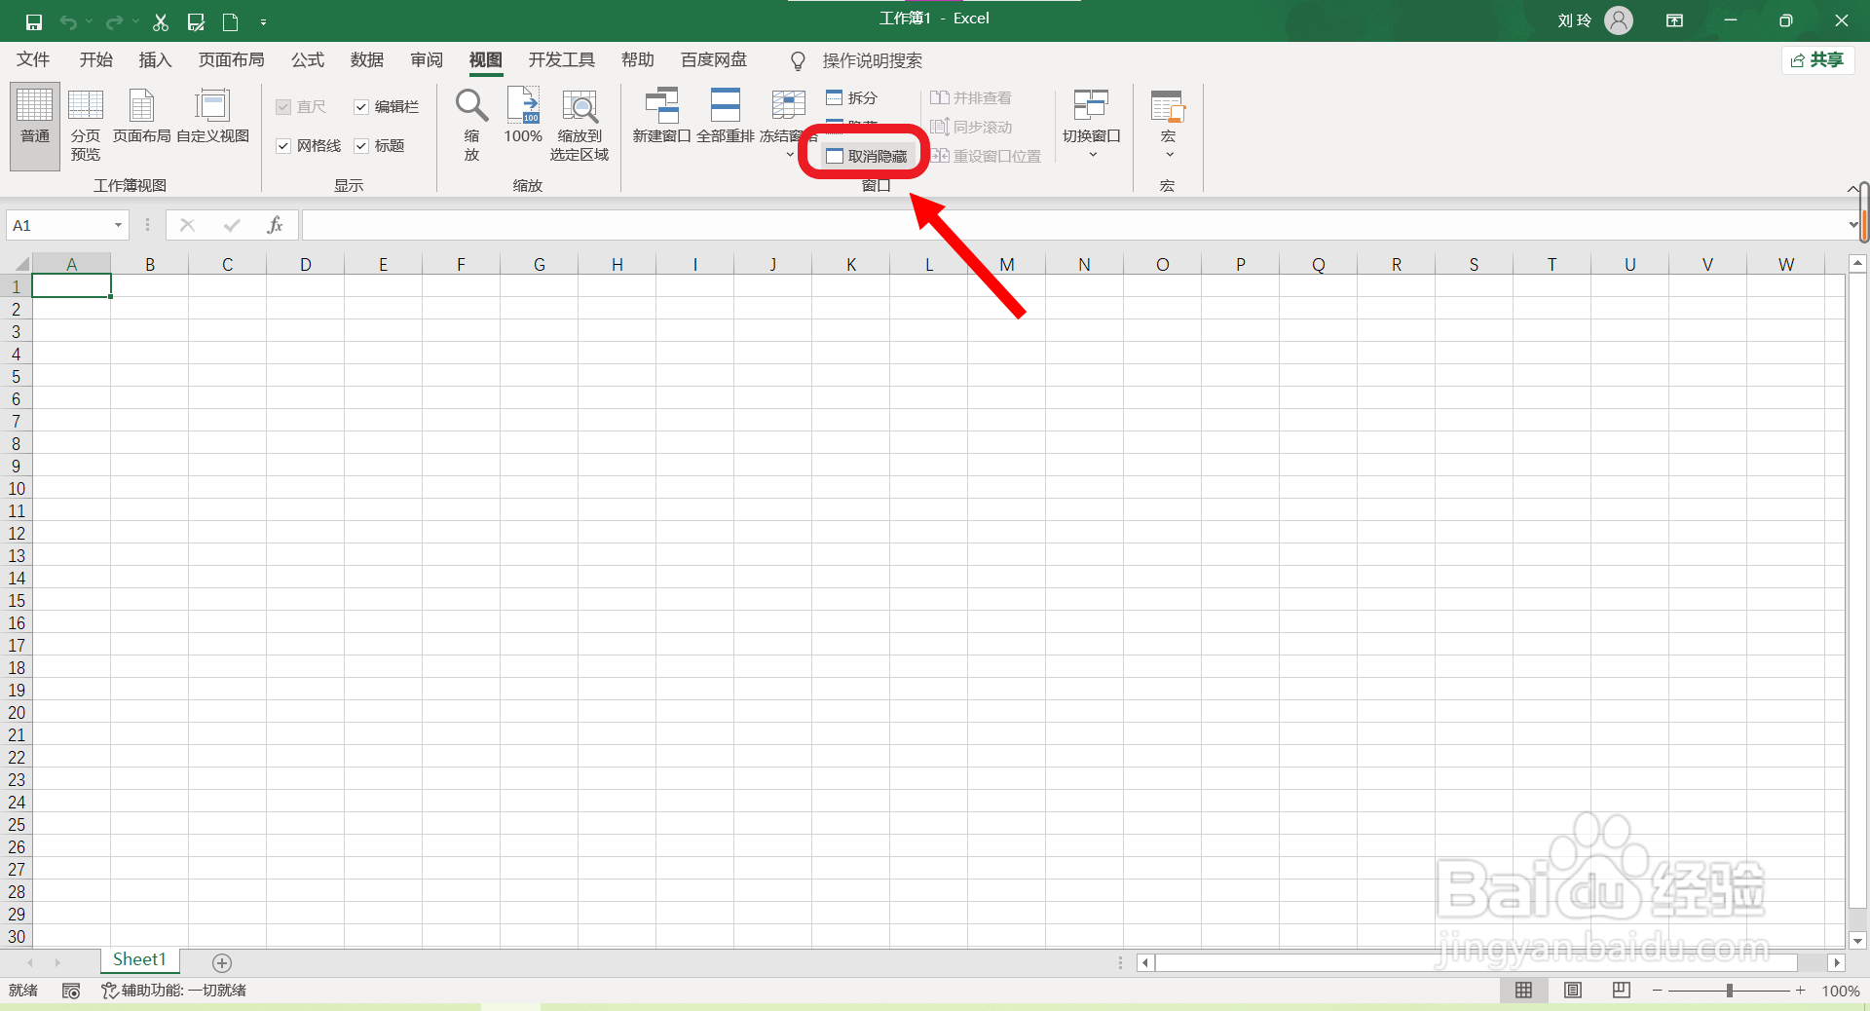Click the 重设窗口位置 (Reset Window Position) button
Screen dimensions: 1870x1011
tap(986, 156)
